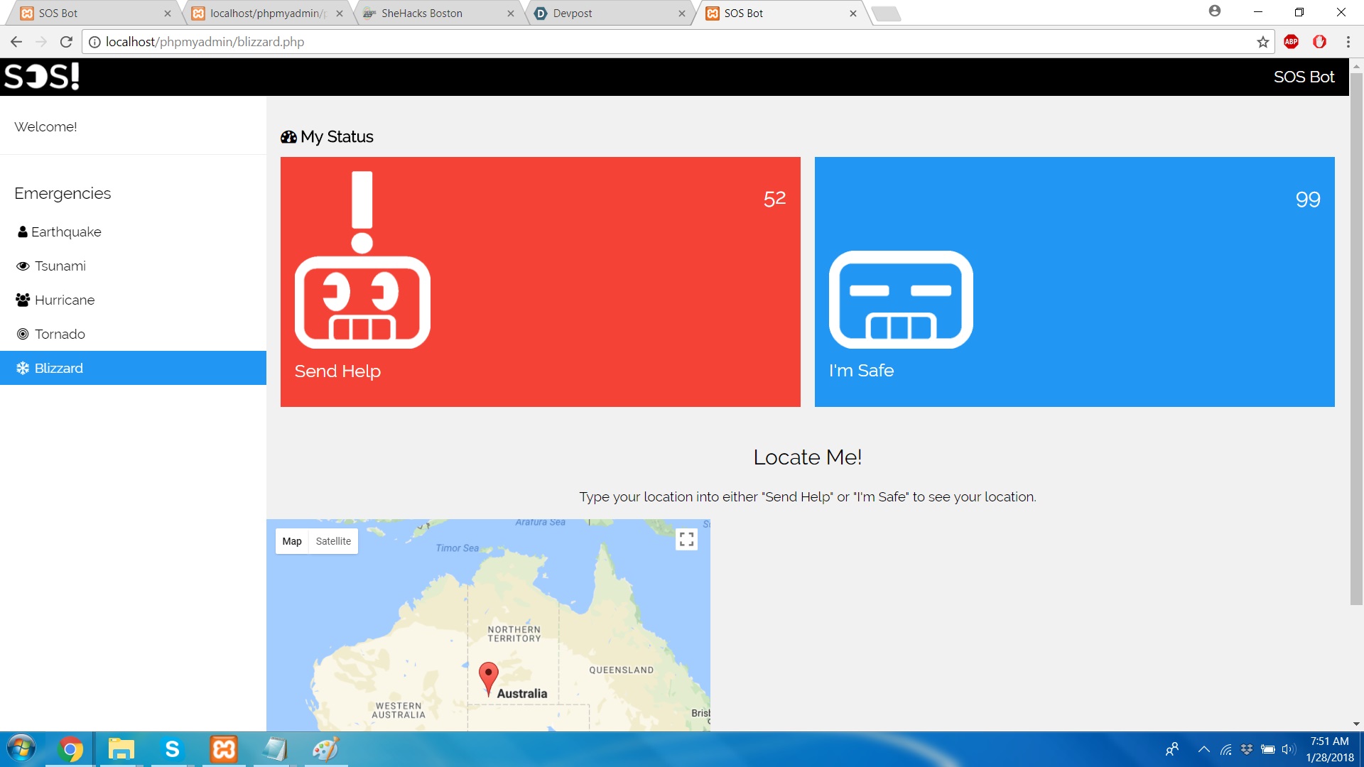This screenshot has height=767, width=1364.
Task: Open Tsunami emergency page
Action: pos(60,266)
